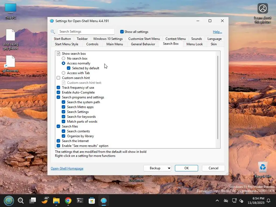Open the Customize Start Menu tab
The width and height of the screenshot is (276, 207).
[144, 39]
